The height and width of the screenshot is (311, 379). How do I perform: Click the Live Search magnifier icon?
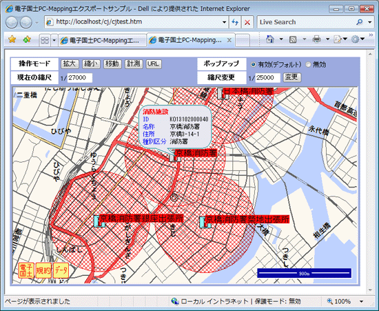pos(360,22)
